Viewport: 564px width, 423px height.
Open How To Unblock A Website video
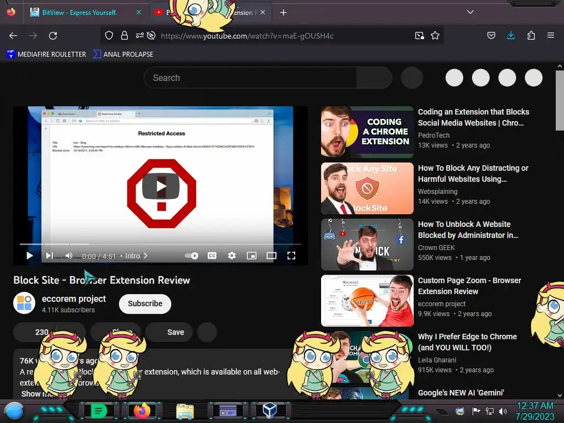click(468, 230)
